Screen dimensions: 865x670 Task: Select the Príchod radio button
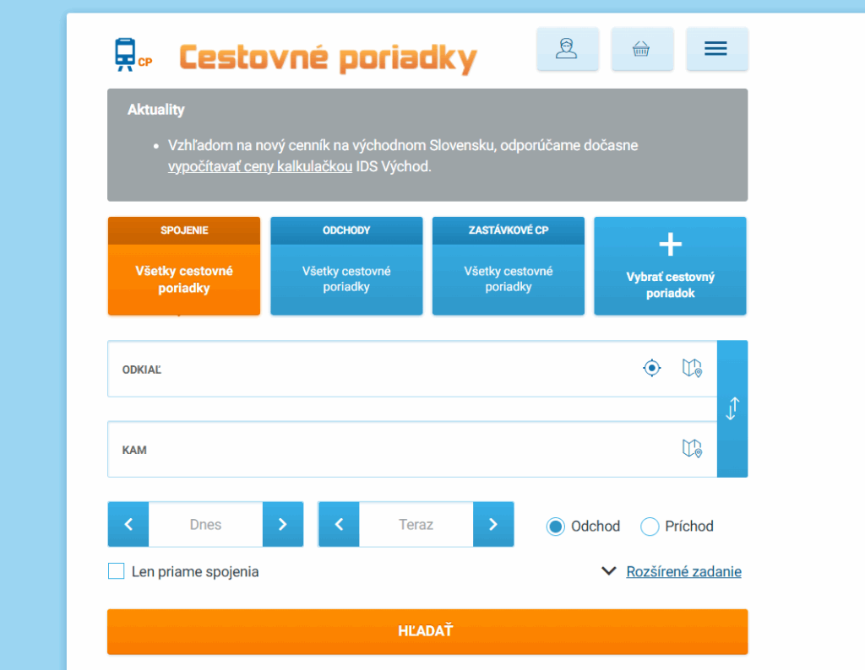[650, 527]
